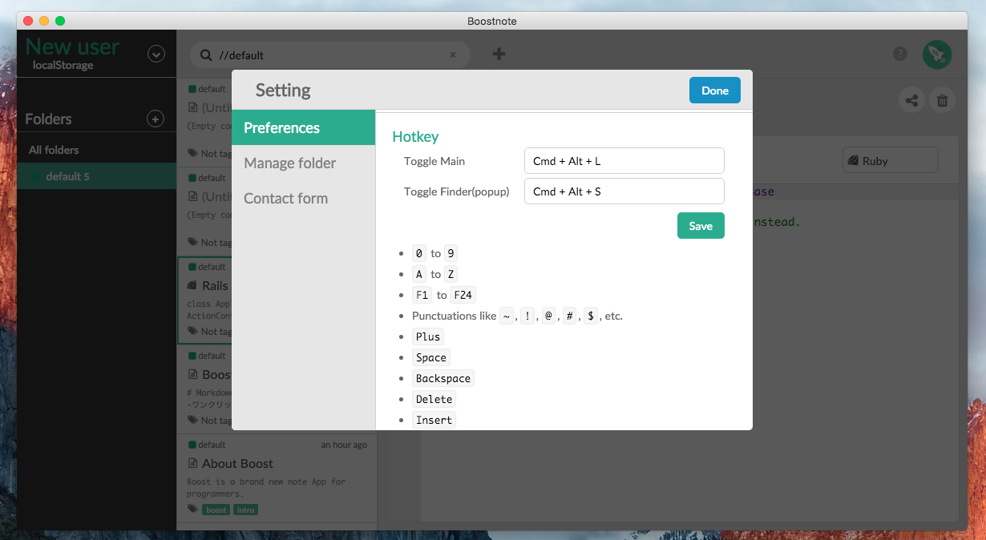Clear the search box with x icon
Screen dimensions: 986x540
[x=453, y=55]
